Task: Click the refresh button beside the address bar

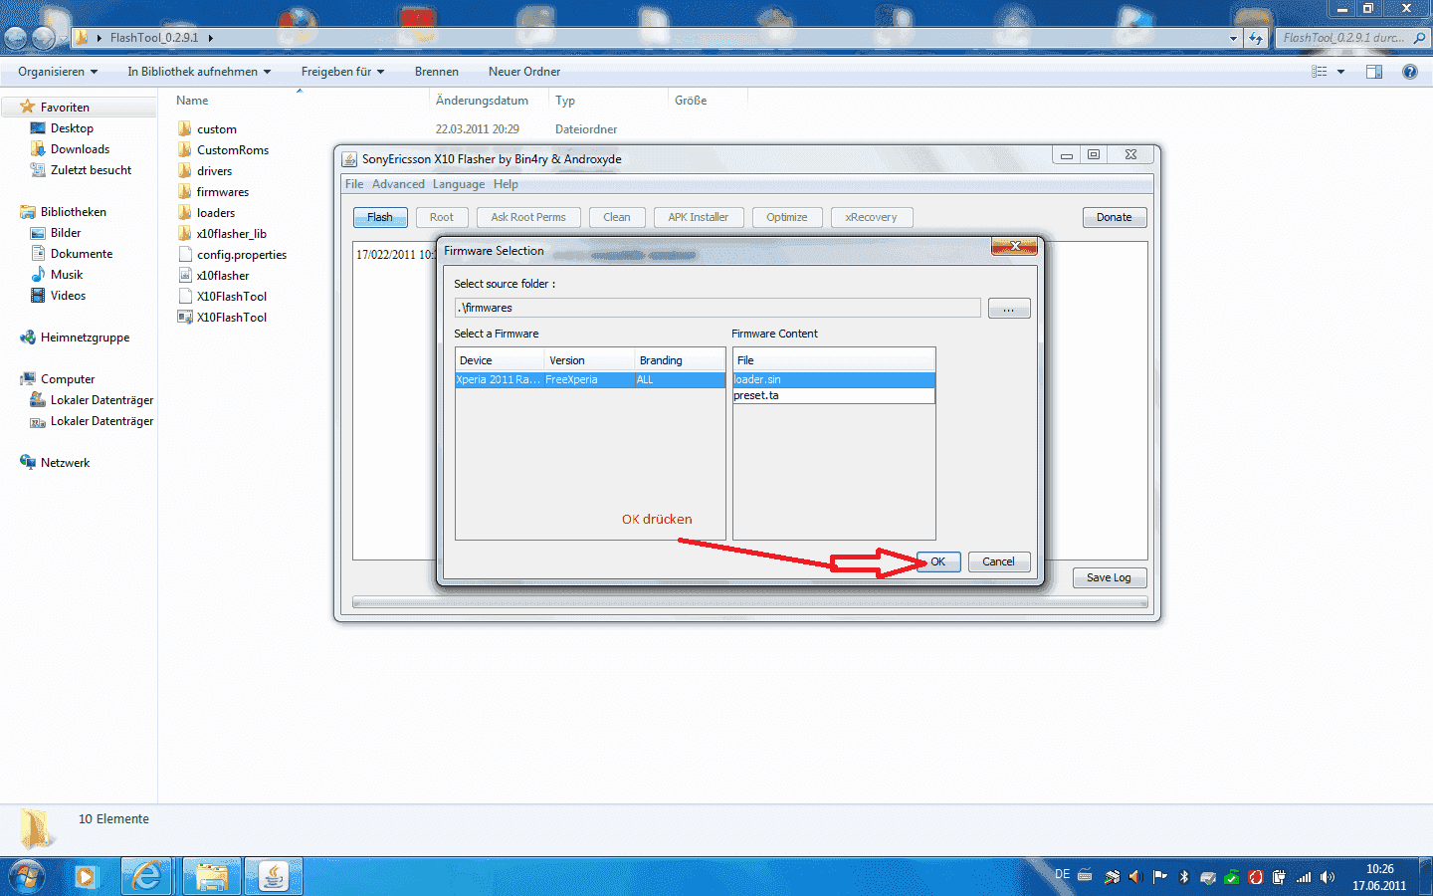Action: pos(1256,38)
